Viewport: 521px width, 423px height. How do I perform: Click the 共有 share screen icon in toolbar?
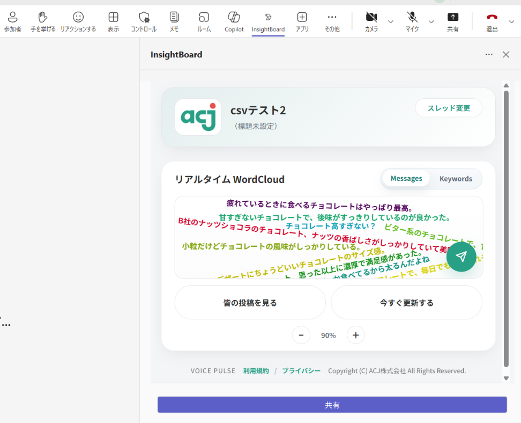pos(452,21)
